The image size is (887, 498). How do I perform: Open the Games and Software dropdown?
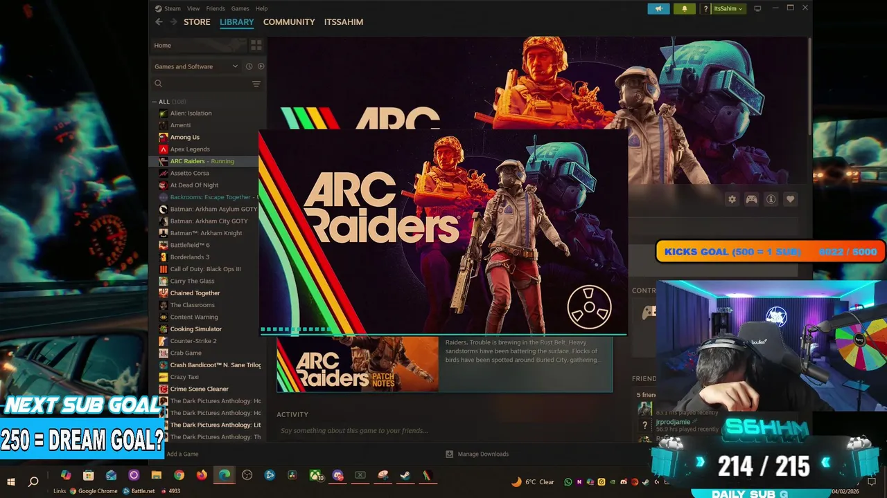(x=196, y=66)
